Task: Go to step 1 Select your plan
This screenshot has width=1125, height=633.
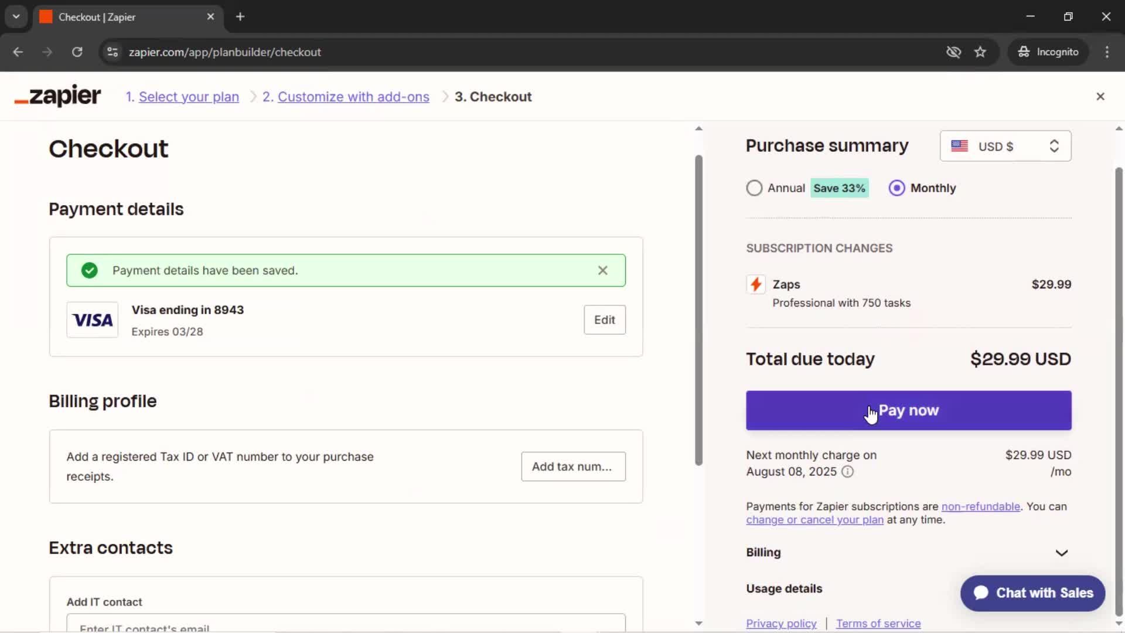Action: tap(189, 97)
